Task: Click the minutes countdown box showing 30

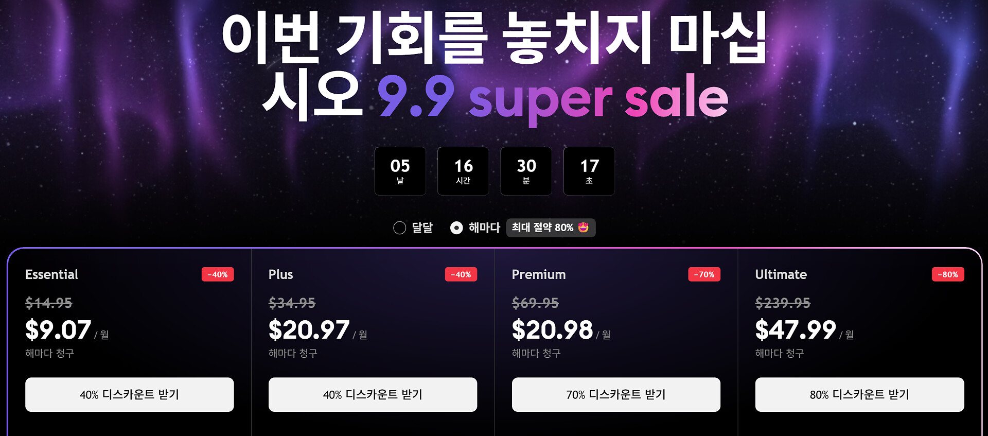Action: pyautogui.click(x=526, y=171)
